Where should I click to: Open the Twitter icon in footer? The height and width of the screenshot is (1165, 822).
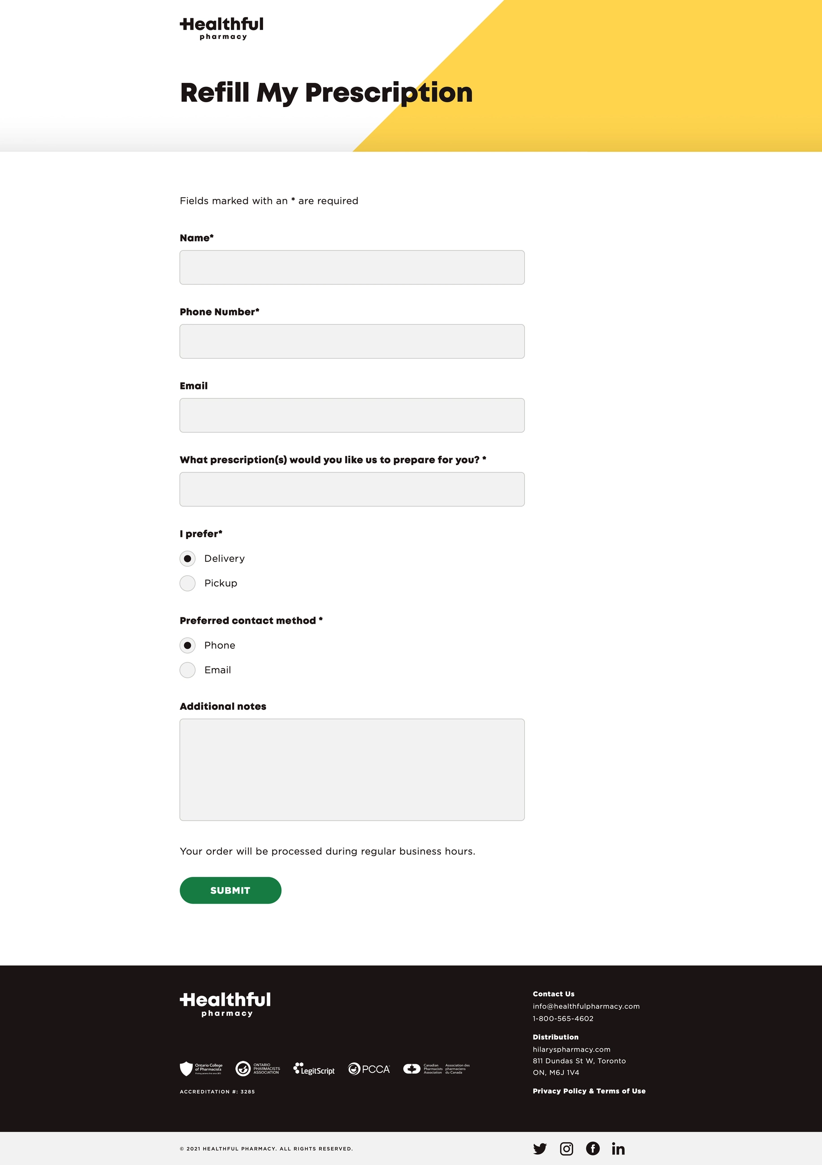pos(540,1149)
